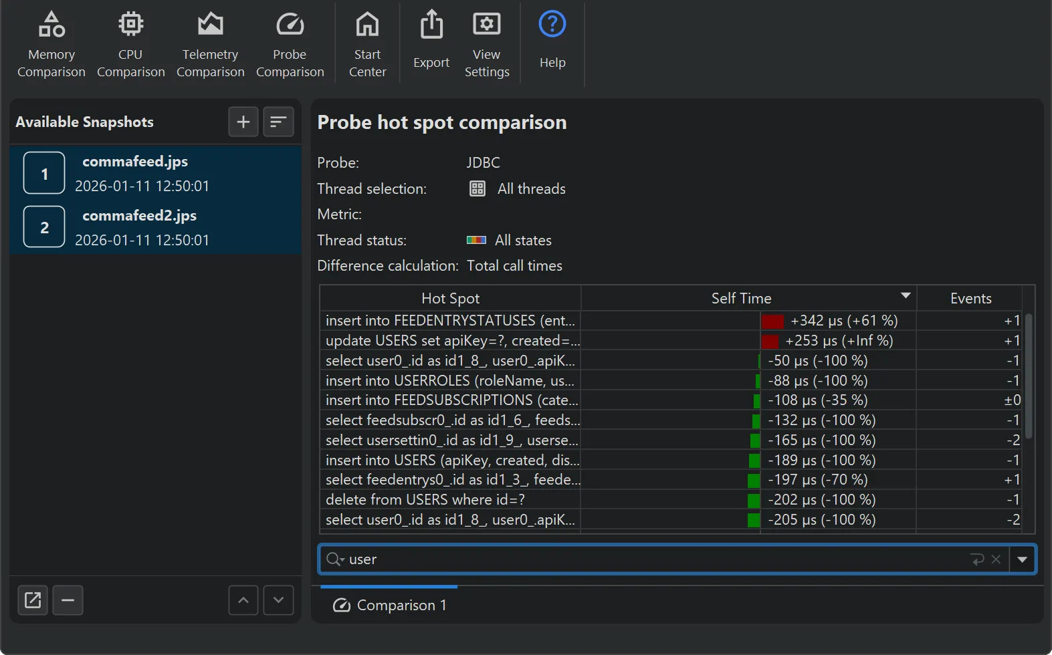
Task: Click the '-108 µs (-35 %)' value
Action: point(817,400)
